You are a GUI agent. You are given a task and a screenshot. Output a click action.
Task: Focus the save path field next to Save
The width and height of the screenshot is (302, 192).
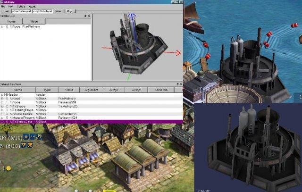42,11
